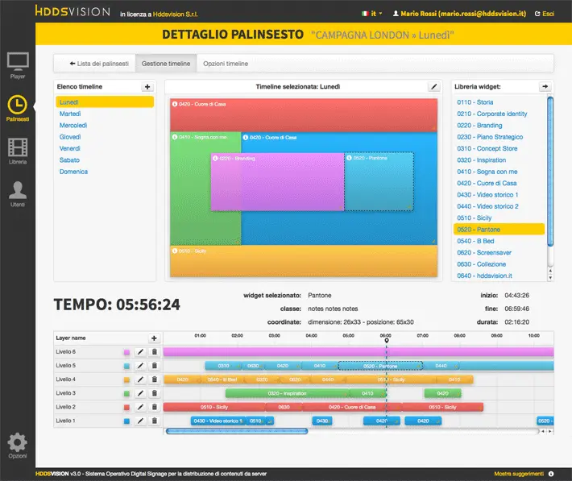Delete Livello 1 with trash icon
Image resolution: width=572 pixels, height=481 pixels.
pyautogui.click(x=155, y=421)
